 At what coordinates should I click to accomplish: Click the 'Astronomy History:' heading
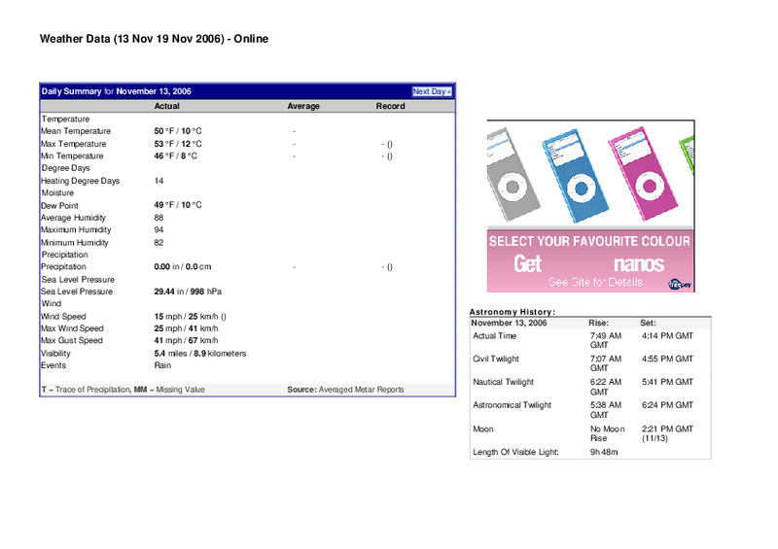[x=513, y=312]
